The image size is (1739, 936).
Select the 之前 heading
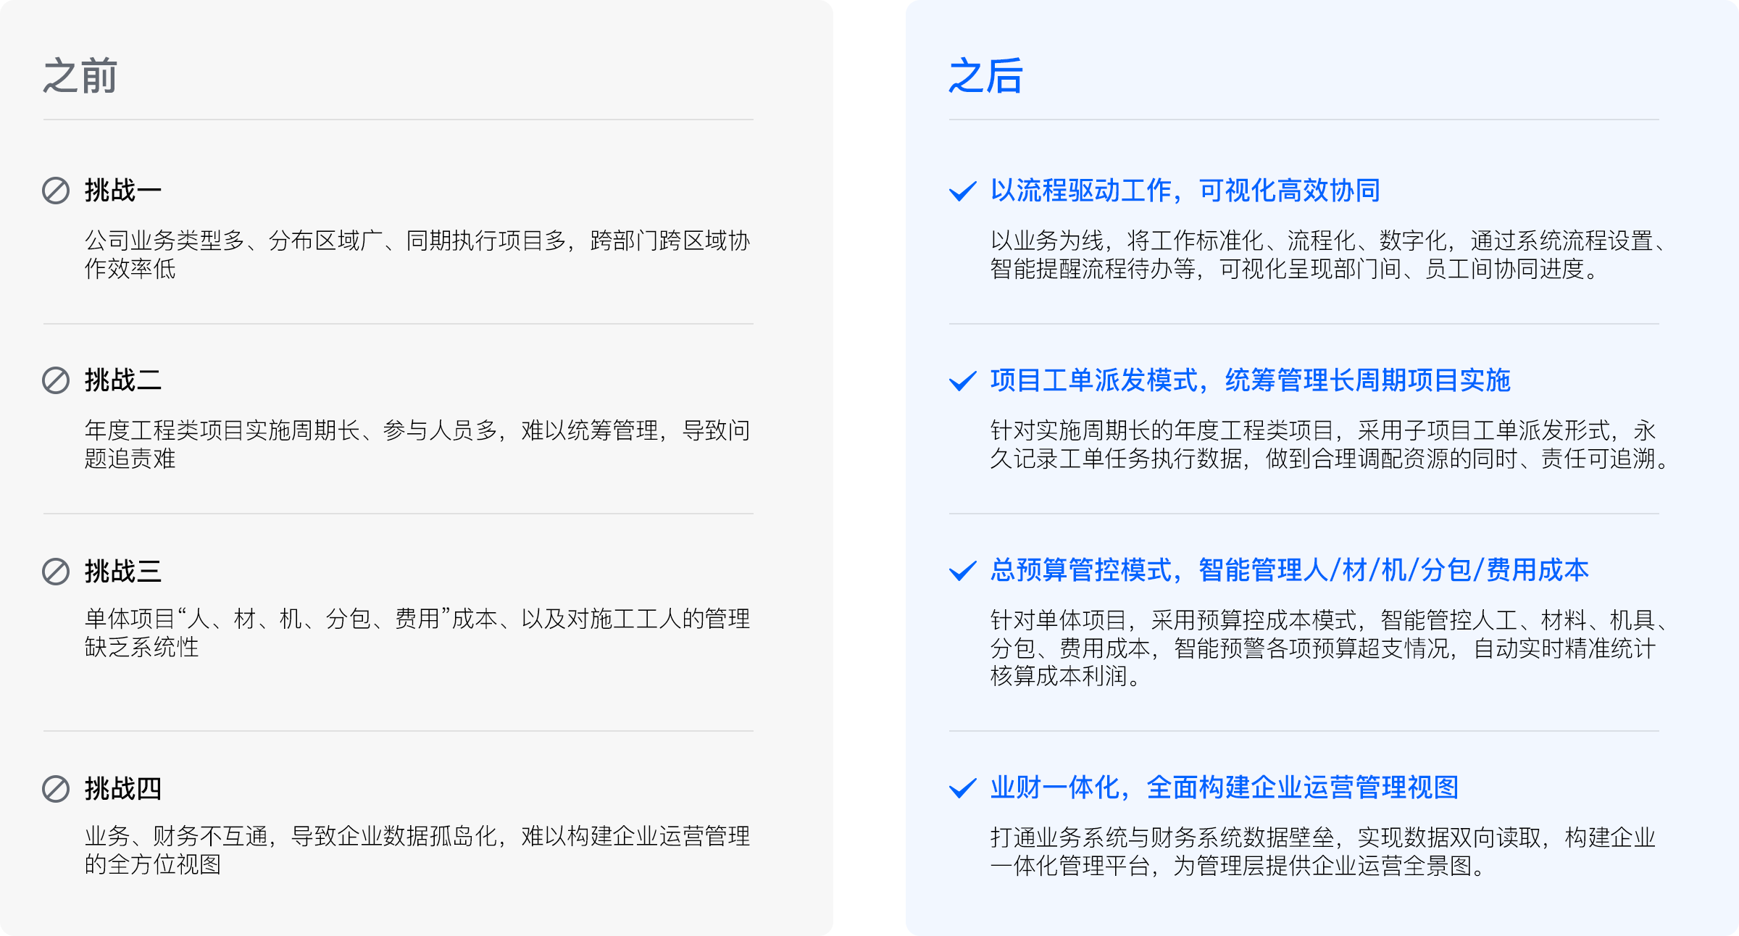tap(80, 76)
